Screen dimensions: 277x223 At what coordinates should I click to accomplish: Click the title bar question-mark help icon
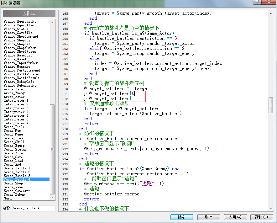[257, 2]
